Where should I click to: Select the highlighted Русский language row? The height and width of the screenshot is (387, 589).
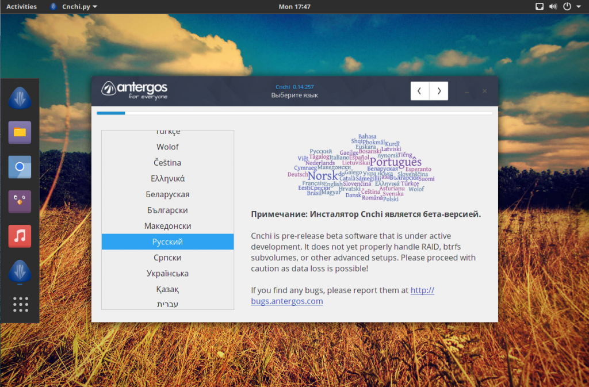(167, 242)
